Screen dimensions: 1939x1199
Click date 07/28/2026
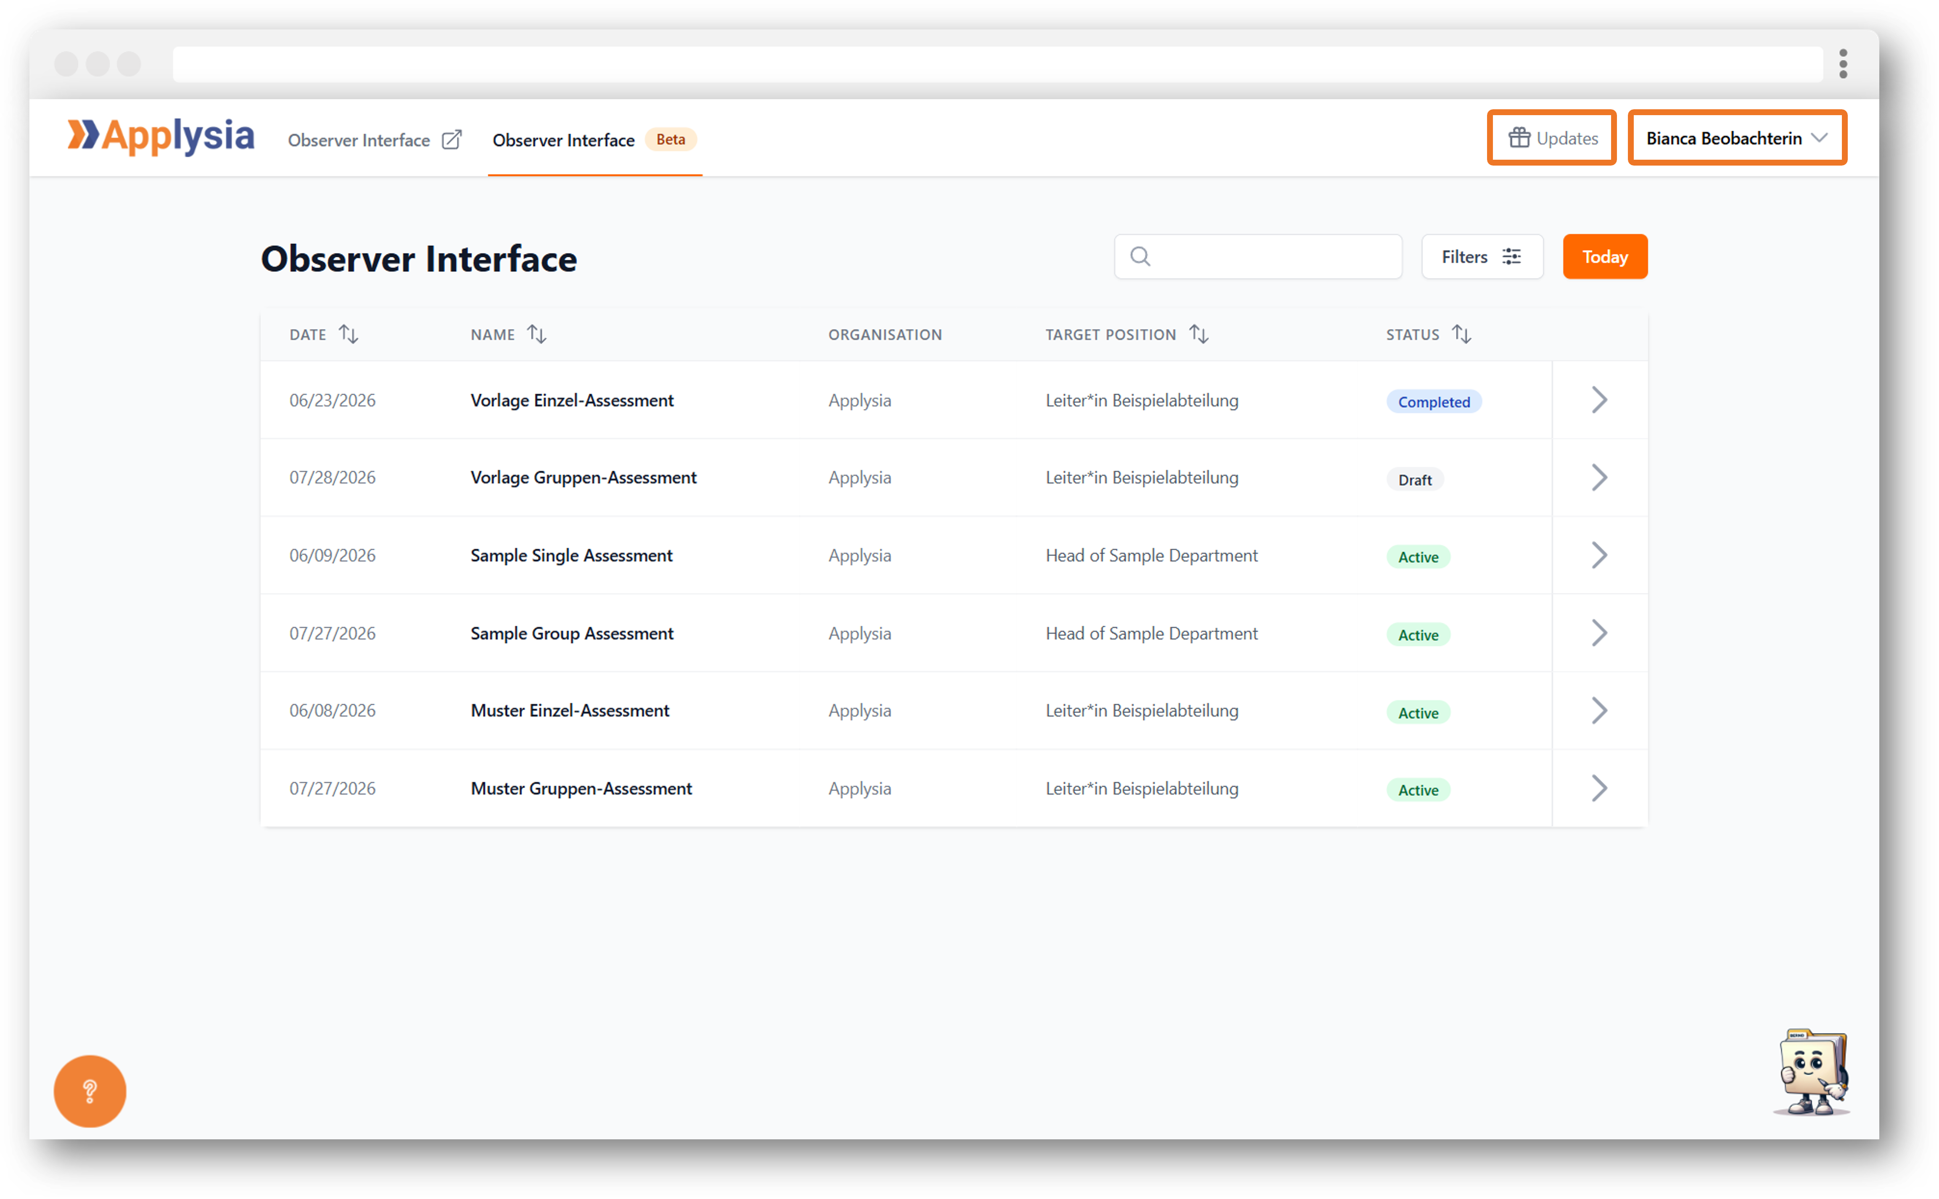coord(332,477)
